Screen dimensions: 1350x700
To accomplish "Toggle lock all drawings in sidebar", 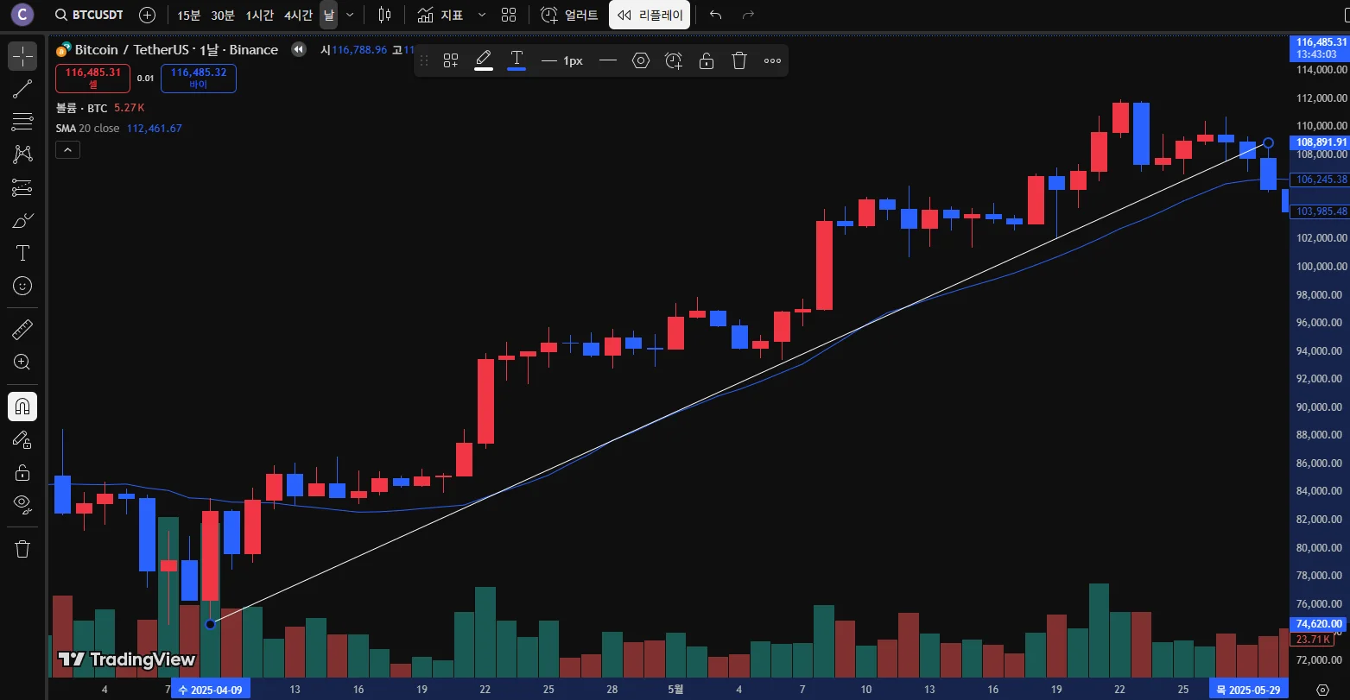I will pos(22,472).
